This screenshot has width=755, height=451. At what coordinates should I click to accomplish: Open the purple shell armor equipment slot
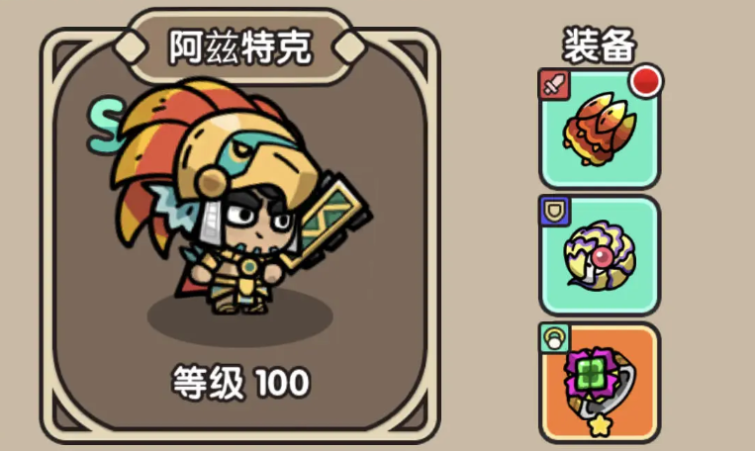pyautogui.click(x=600, y=255)
